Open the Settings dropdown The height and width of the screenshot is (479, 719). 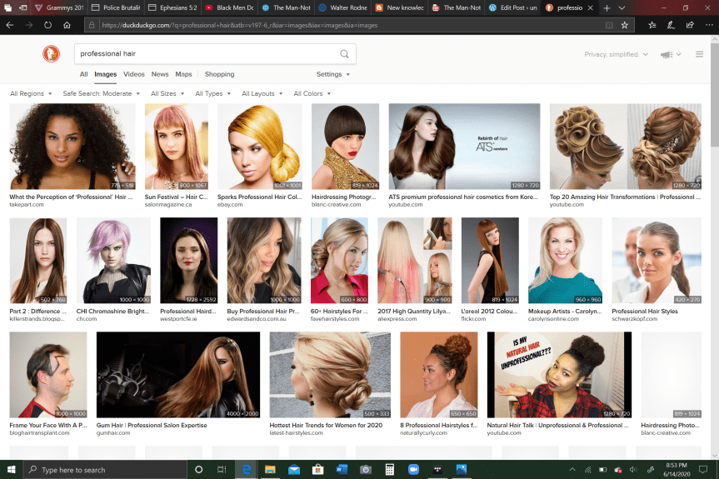coord(332,74)
